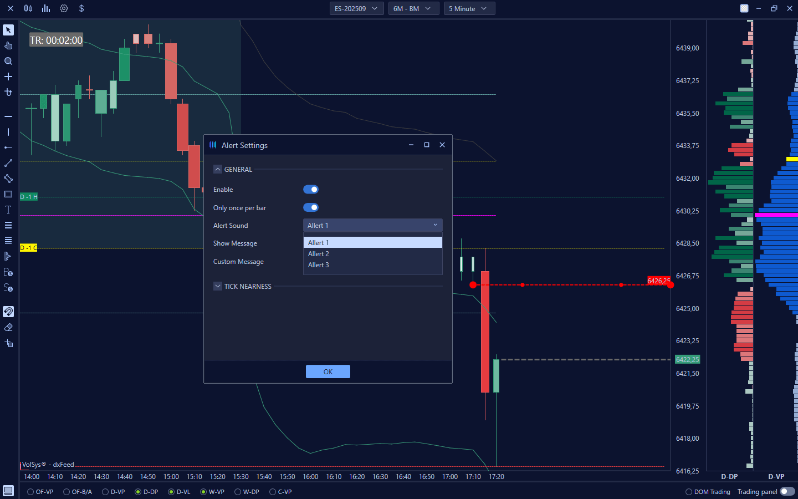
Task: Open chart settings gear icon
Action: click(x=64, y=8)
